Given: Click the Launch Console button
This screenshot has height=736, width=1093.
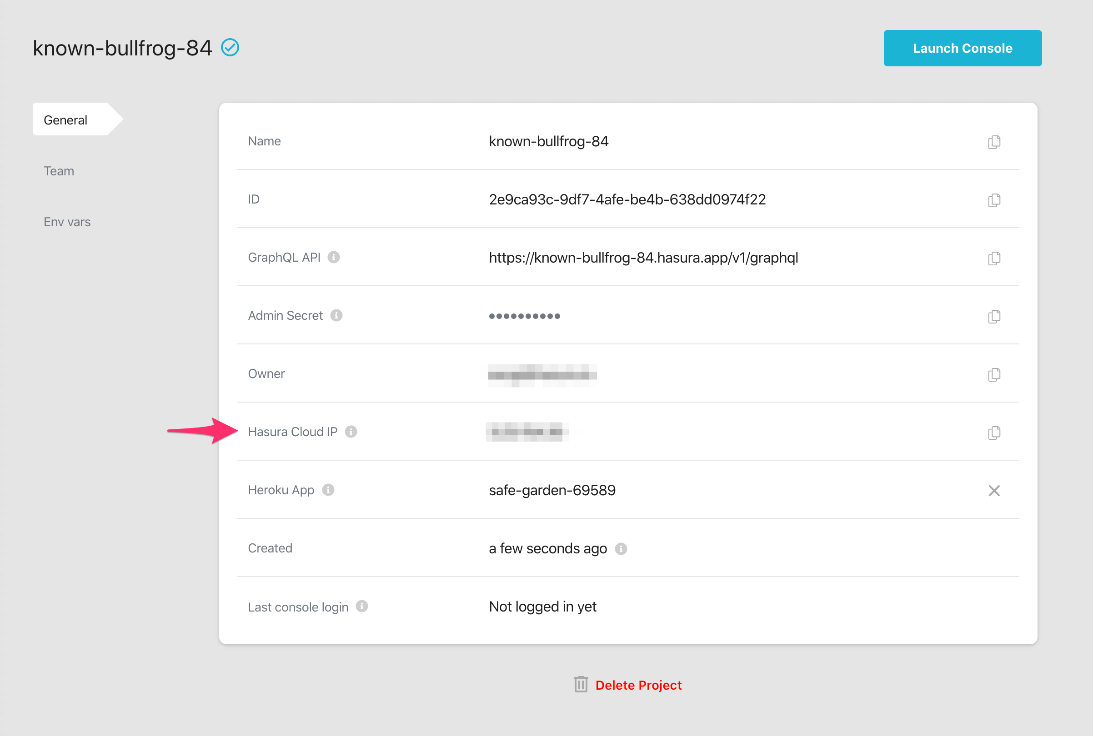Looking at the screenshot, I should (963, 48).
